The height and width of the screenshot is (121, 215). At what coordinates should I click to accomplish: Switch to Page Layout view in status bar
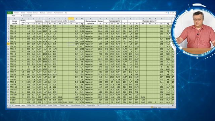point(154,108)
